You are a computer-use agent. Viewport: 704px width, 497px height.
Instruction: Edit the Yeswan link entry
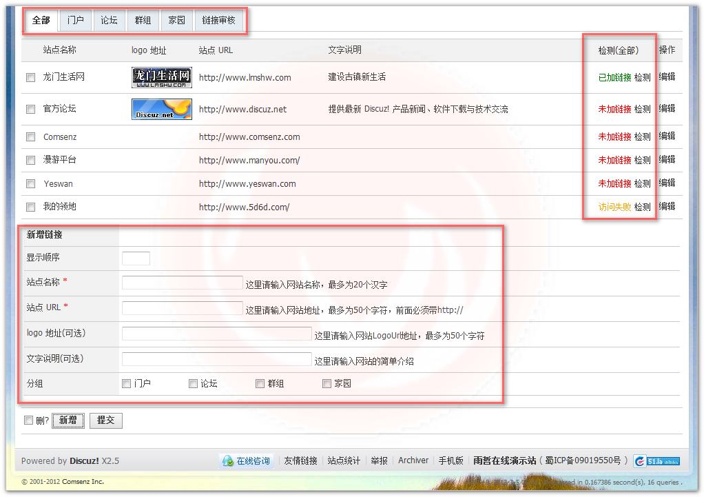coord(667,183)
